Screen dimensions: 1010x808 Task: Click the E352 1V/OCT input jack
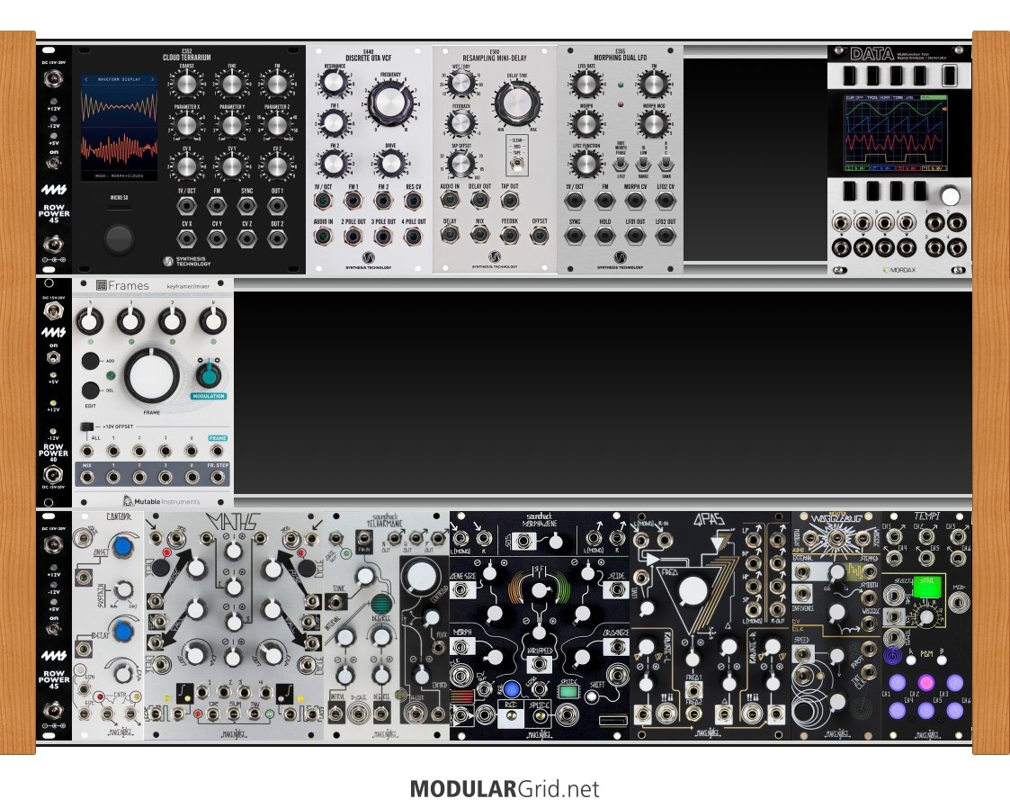tap(187, 206)
